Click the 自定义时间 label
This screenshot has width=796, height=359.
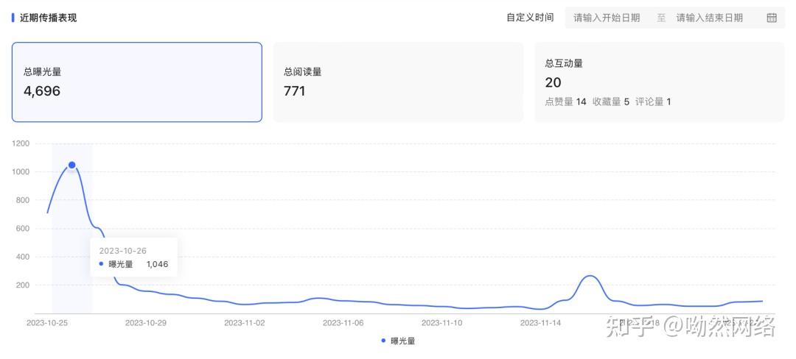529,18
